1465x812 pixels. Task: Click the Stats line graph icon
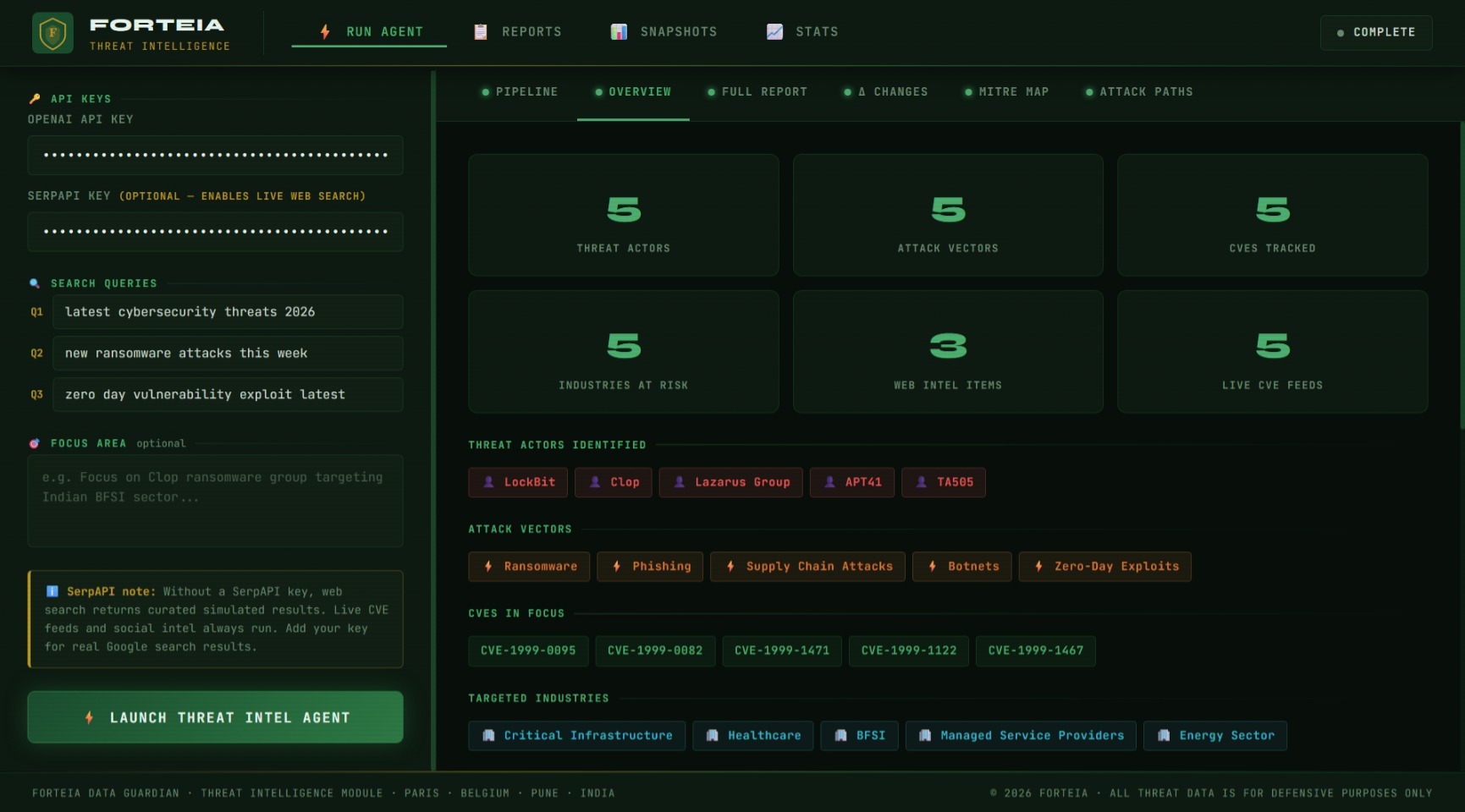[774, 32]
